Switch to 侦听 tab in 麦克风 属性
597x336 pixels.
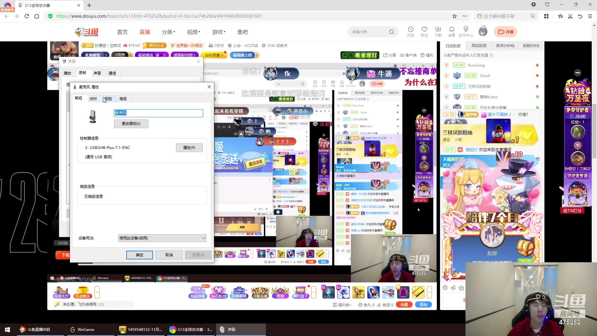pos(93,99)
